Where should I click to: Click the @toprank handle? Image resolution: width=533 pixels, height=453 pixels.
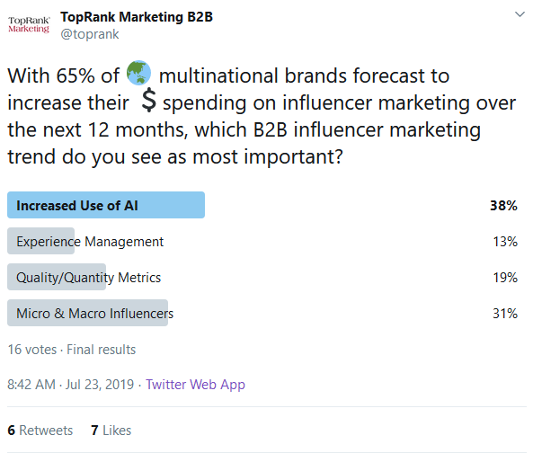click(x=90, y=34)
